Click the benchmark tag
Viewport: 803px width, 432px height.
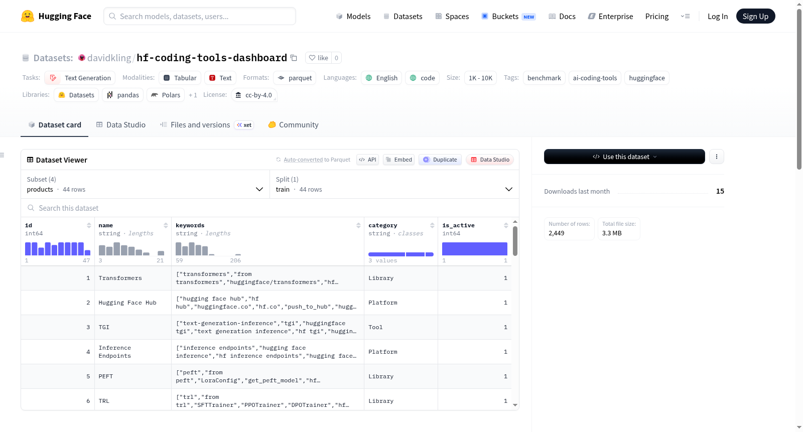(x=544, y=78)
